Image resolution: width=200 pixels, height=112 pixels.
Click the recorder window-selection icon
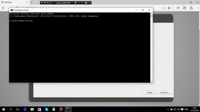click(45, 3)
